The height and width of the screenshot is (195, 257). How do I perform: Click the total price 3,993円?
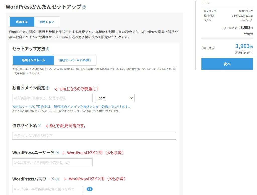coord(244,46)
